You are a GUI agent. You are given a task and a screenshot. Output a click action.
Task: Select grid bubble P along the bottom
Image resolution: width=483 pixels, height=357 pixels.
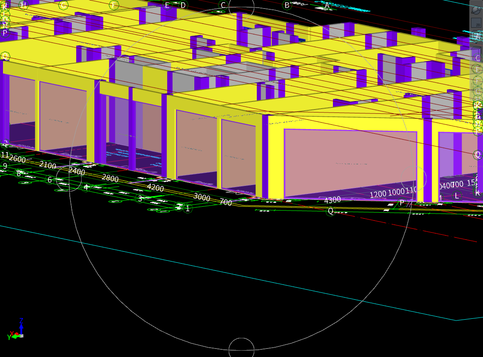pyautogui.click(x=402, y=202)
